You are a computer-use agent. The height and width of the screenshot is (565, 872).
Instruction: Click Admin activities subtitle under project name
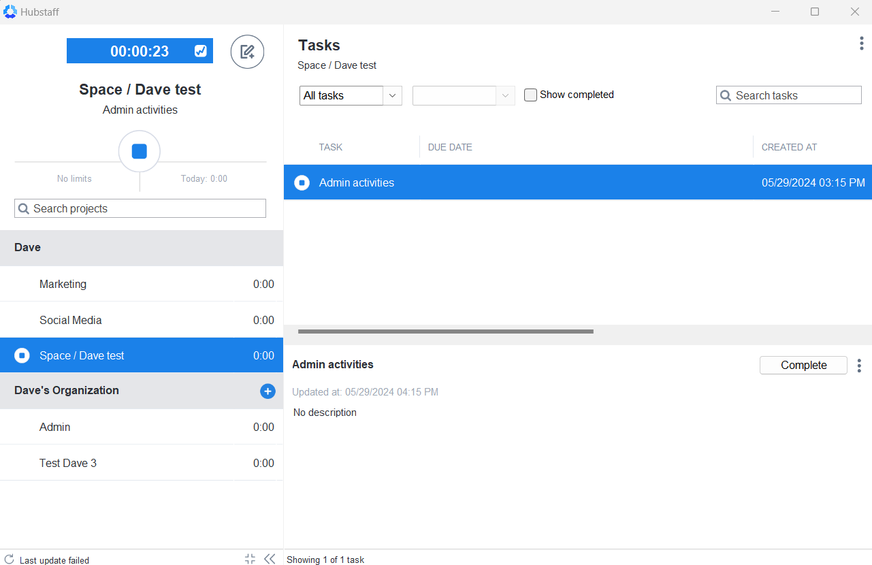140,110
